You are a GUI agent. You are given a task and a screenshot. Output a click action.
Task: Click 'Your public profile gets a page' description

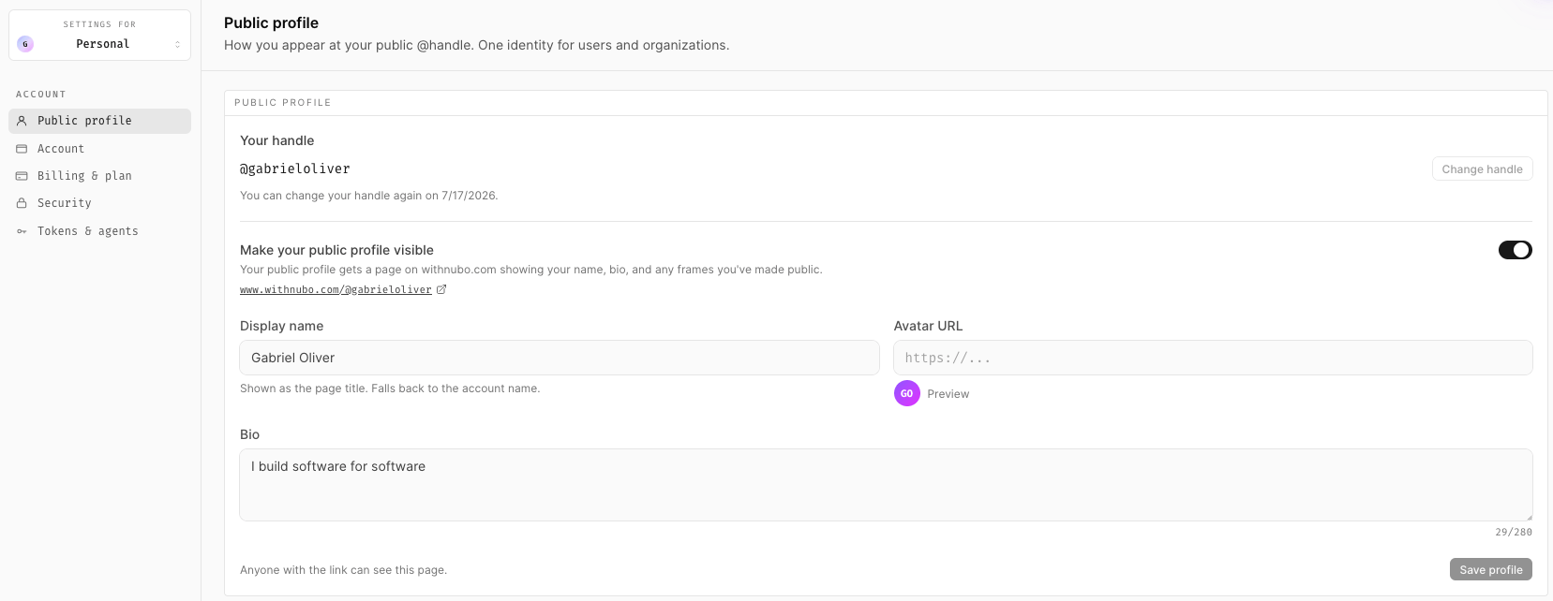(530, 270)
